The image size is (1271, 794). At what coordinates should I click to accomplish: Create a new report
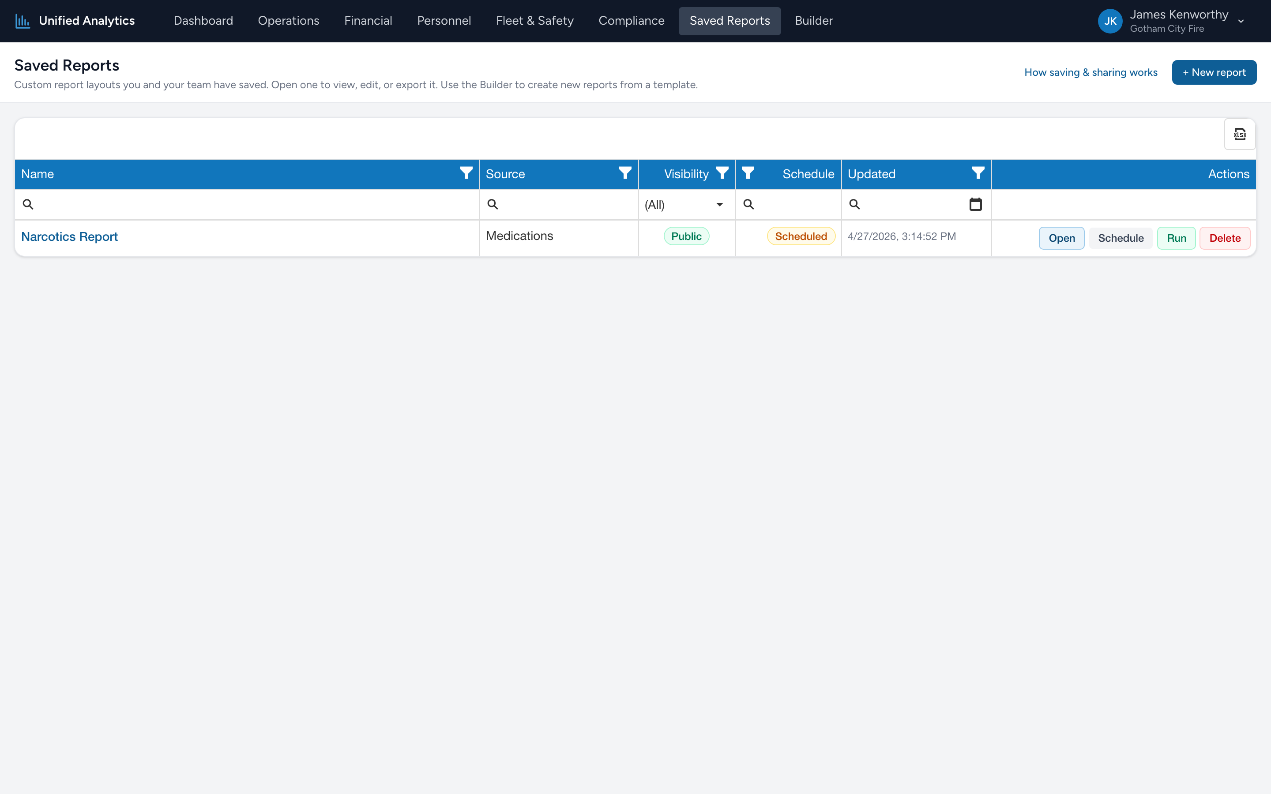pyautogui.click(x=1214, y=72)
